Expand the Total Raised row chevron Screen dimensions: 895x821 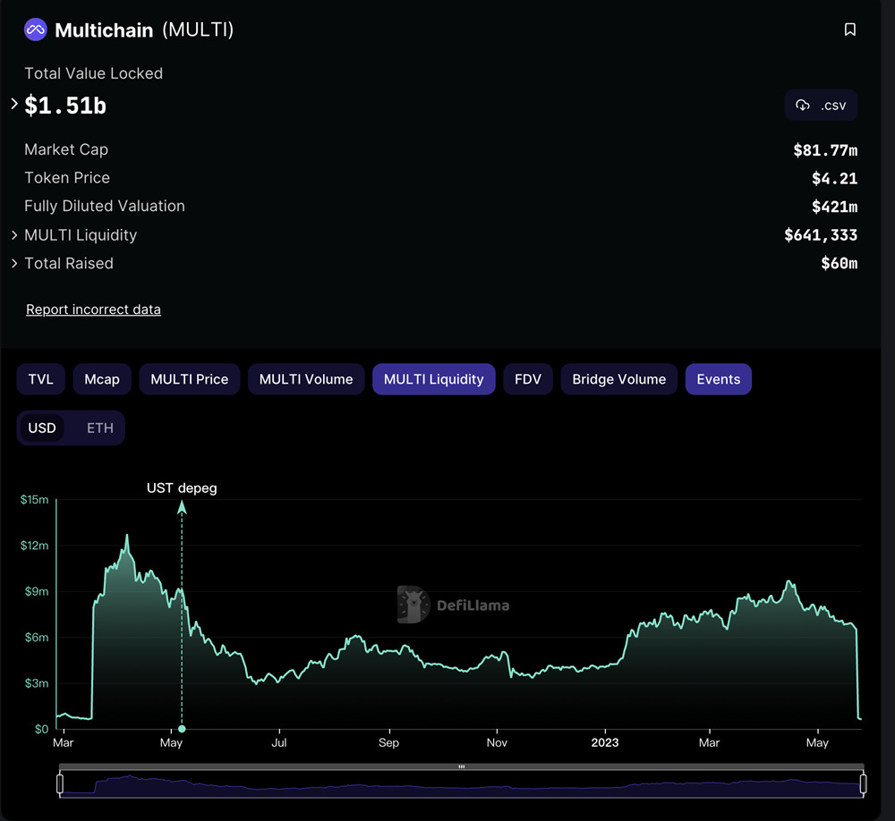(x=13, y=264)
